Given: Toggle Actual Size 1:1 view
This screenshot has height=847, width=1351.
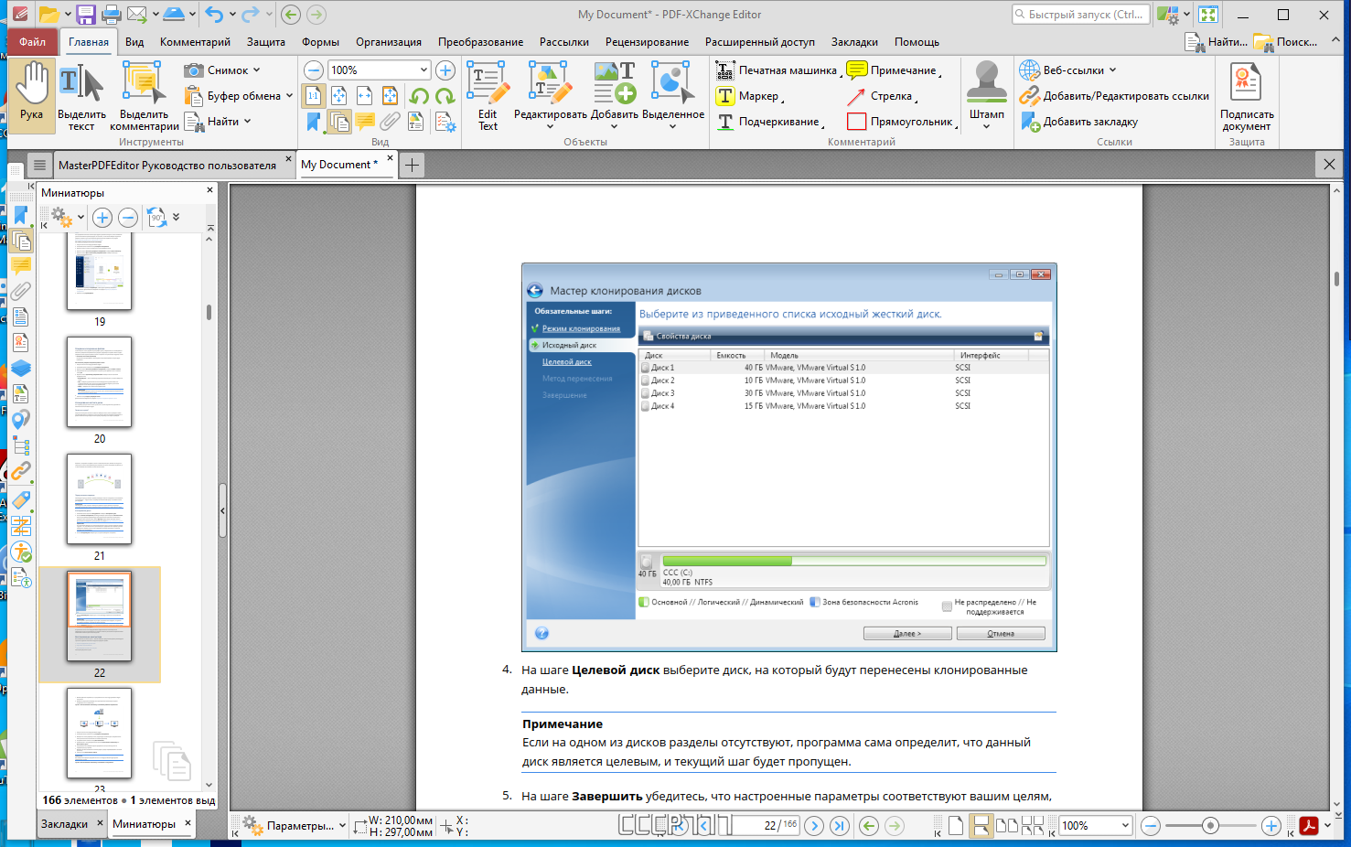Looking at the screenshot, I should point(313,96).
